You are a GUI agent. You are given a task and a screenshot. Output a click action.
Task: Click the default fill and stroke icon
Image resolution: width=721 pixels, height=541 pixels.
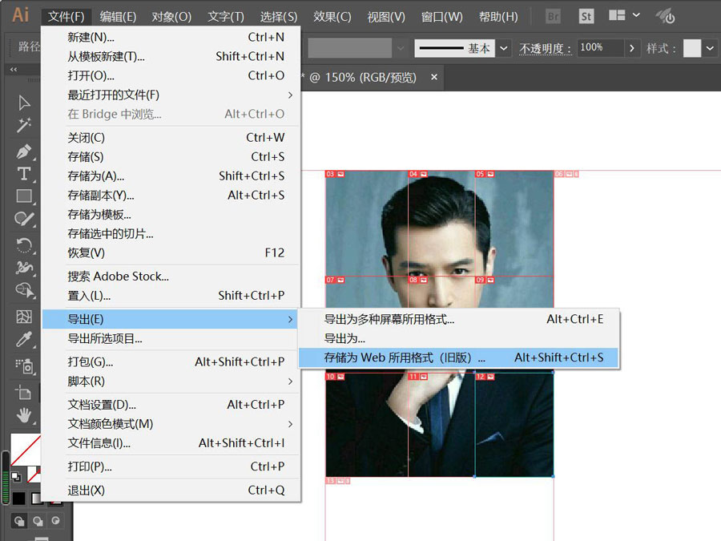click(16, 477)
